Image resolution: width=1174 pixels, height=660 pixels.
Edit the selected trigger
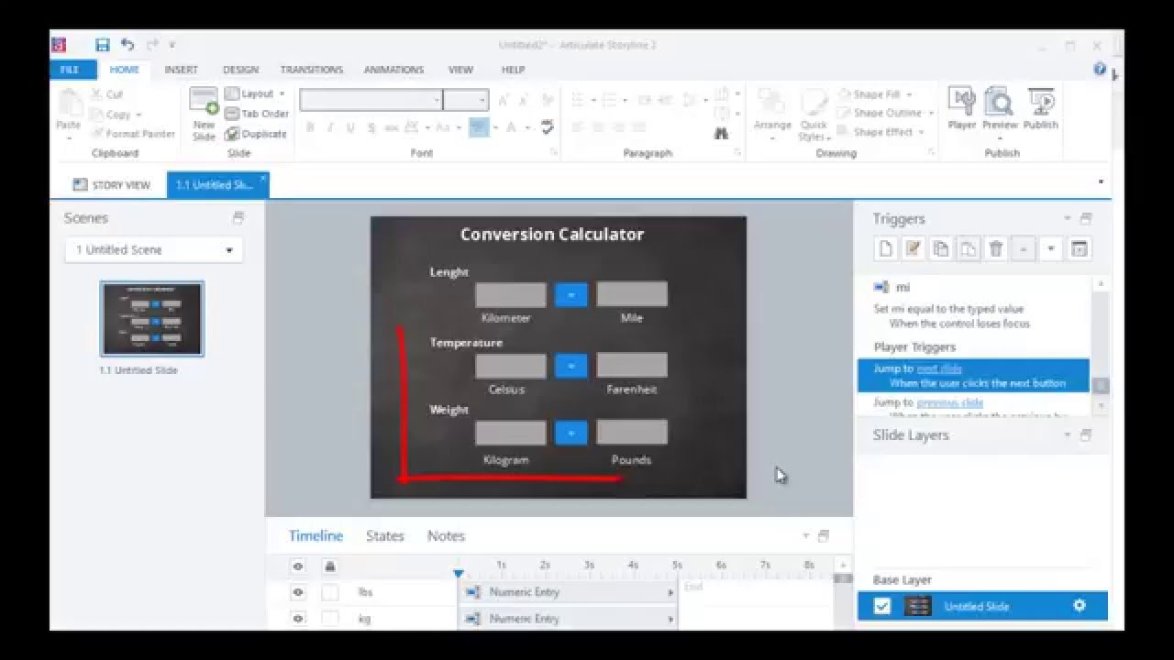click(914, 248)
